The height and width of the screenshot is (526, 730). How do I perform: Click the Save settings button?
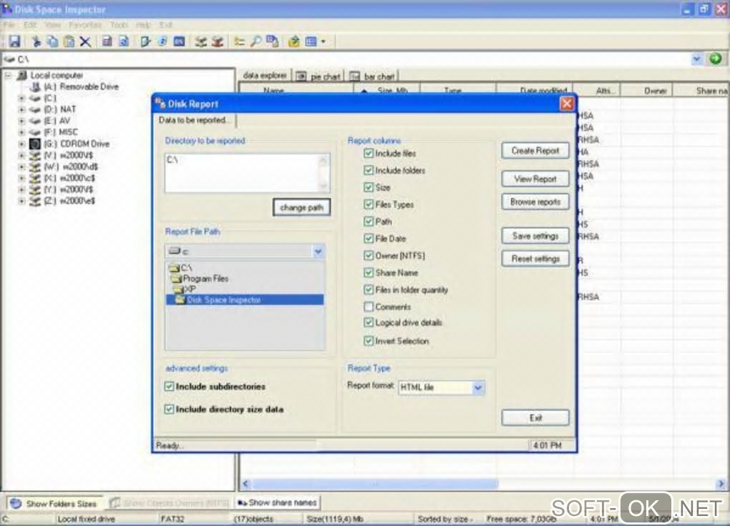click(x=535, y=236)
